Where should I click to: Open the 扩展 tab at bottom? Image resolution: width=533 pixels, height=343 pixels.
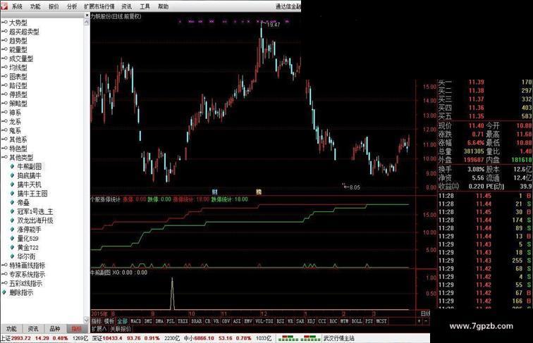(99, 329)
